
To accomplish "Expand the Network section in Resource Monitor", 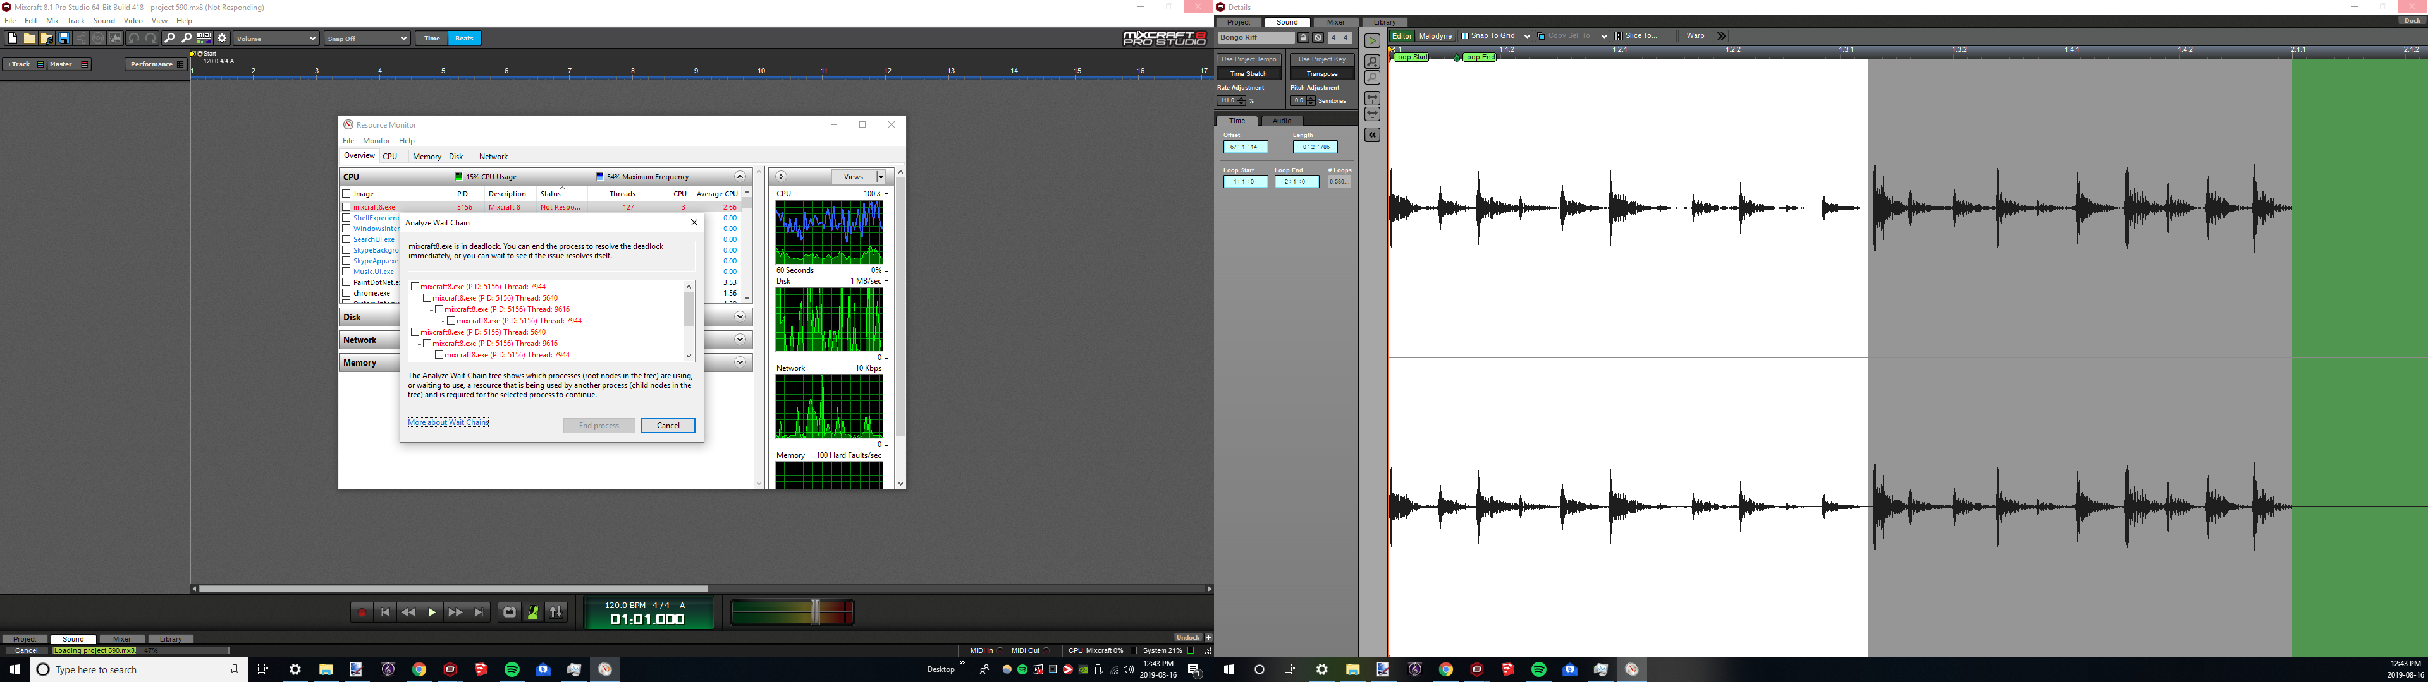I will (740, 339).
